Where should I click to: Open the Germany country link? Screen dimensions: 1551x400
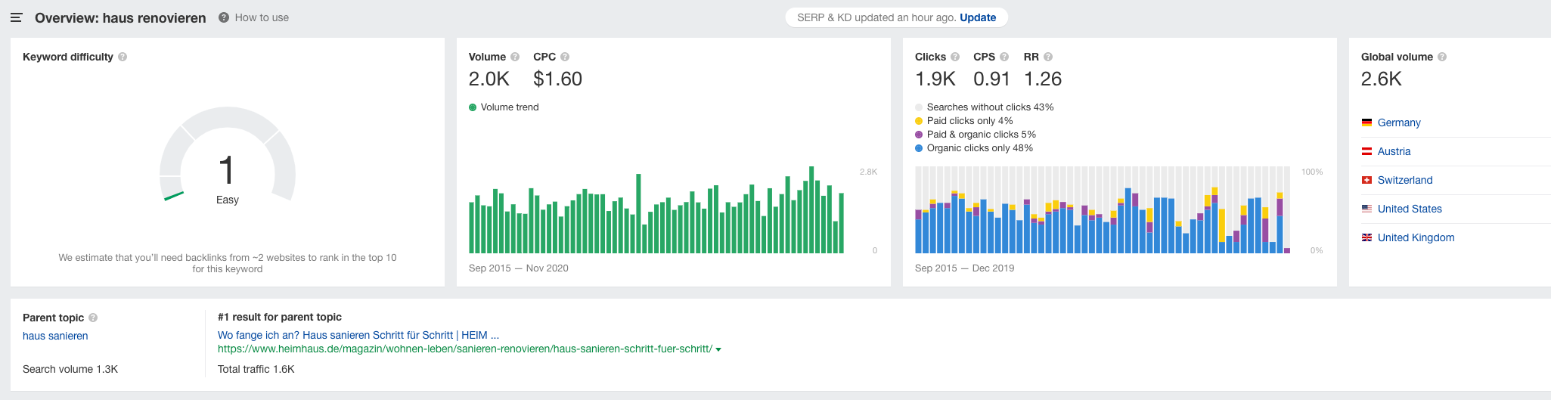click(x=1399, y=122)
